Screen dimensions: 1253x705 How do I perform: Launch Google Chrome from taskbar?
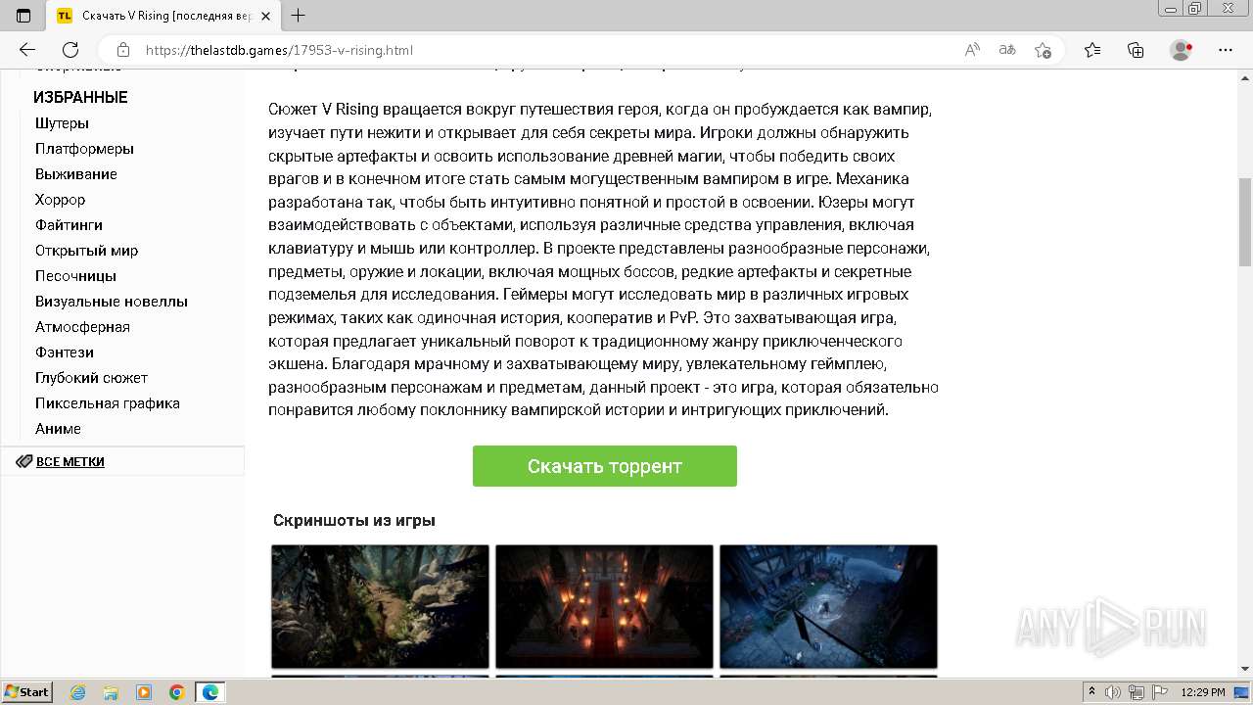(x=177, y=692)
